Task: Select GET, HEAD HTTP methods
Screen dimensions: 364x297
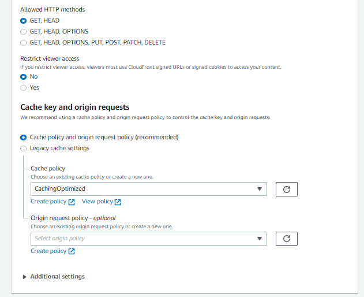Action: (x=24, y=21)
